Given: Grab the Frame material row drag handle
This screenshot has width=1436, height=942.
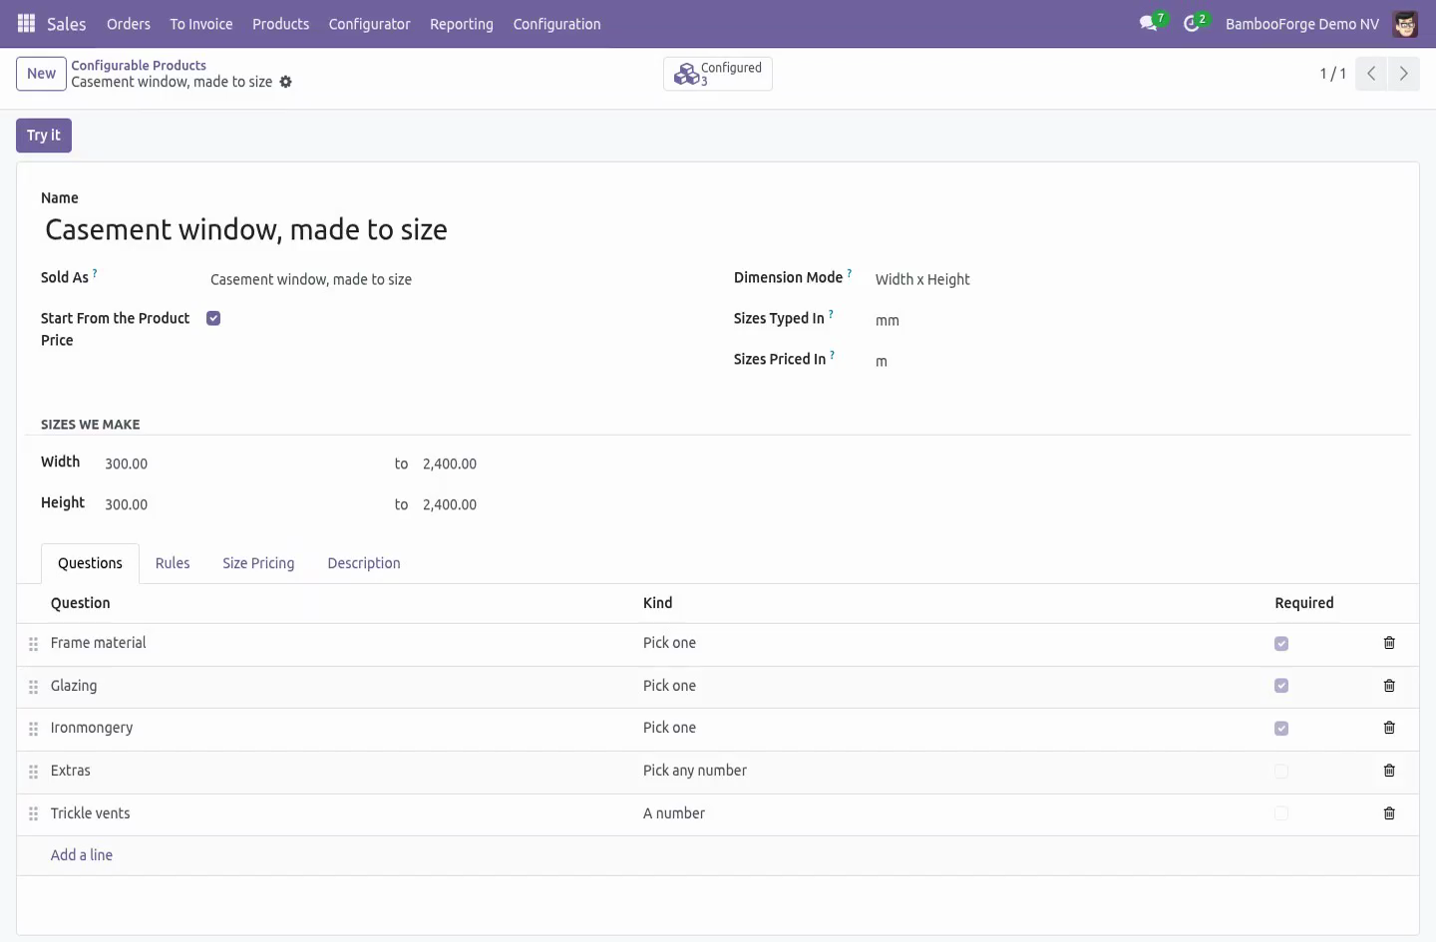Looking at the screenshot, I should [x=33, y=644].
